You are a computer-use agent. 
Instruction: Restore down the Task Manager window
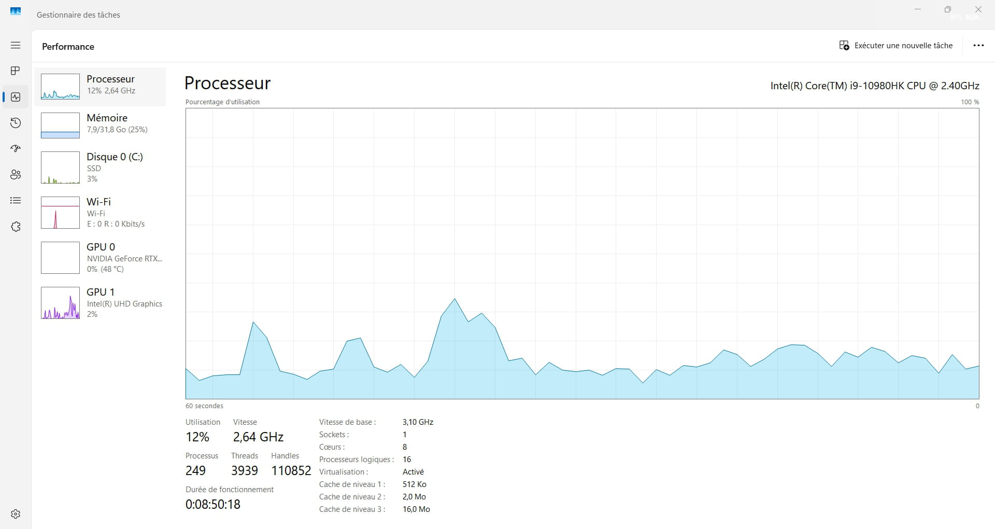click(948, 9)
